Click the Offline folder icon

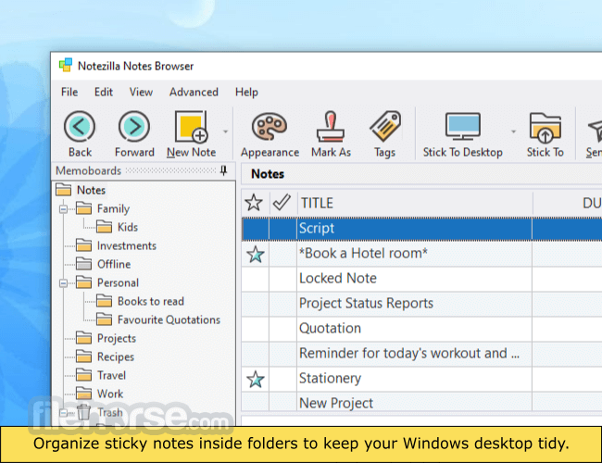tap(83, 264)
